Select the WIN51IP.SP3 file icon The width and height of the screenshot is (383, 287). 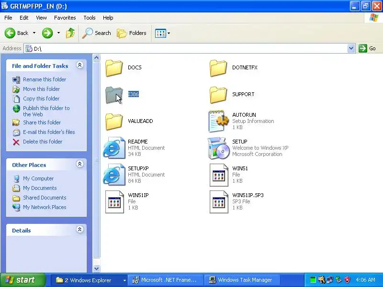pyautogui.click(x=219, y=202)
